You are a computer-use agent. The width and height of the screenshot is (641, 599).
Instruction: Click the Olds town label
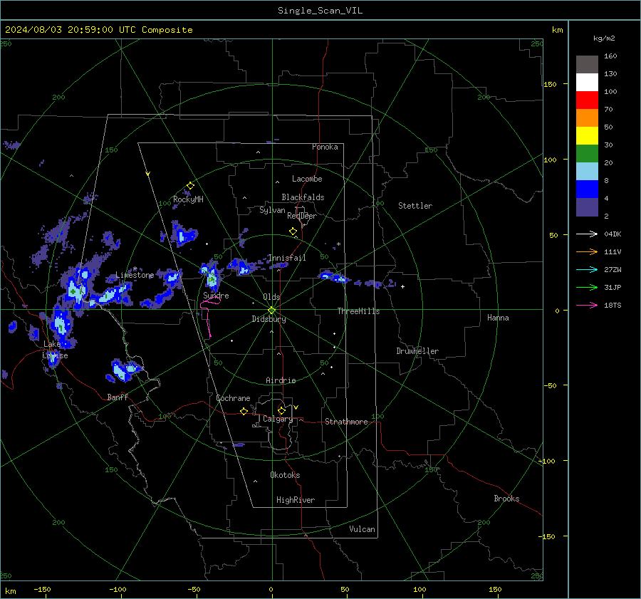[x=271, y=297]
